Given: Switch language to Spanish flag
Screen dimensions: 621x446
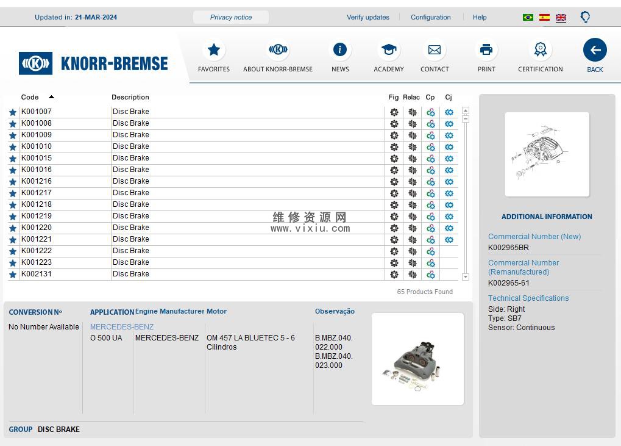Looking at the screenshot, I should pyautogui.click(x=545, y=18).
